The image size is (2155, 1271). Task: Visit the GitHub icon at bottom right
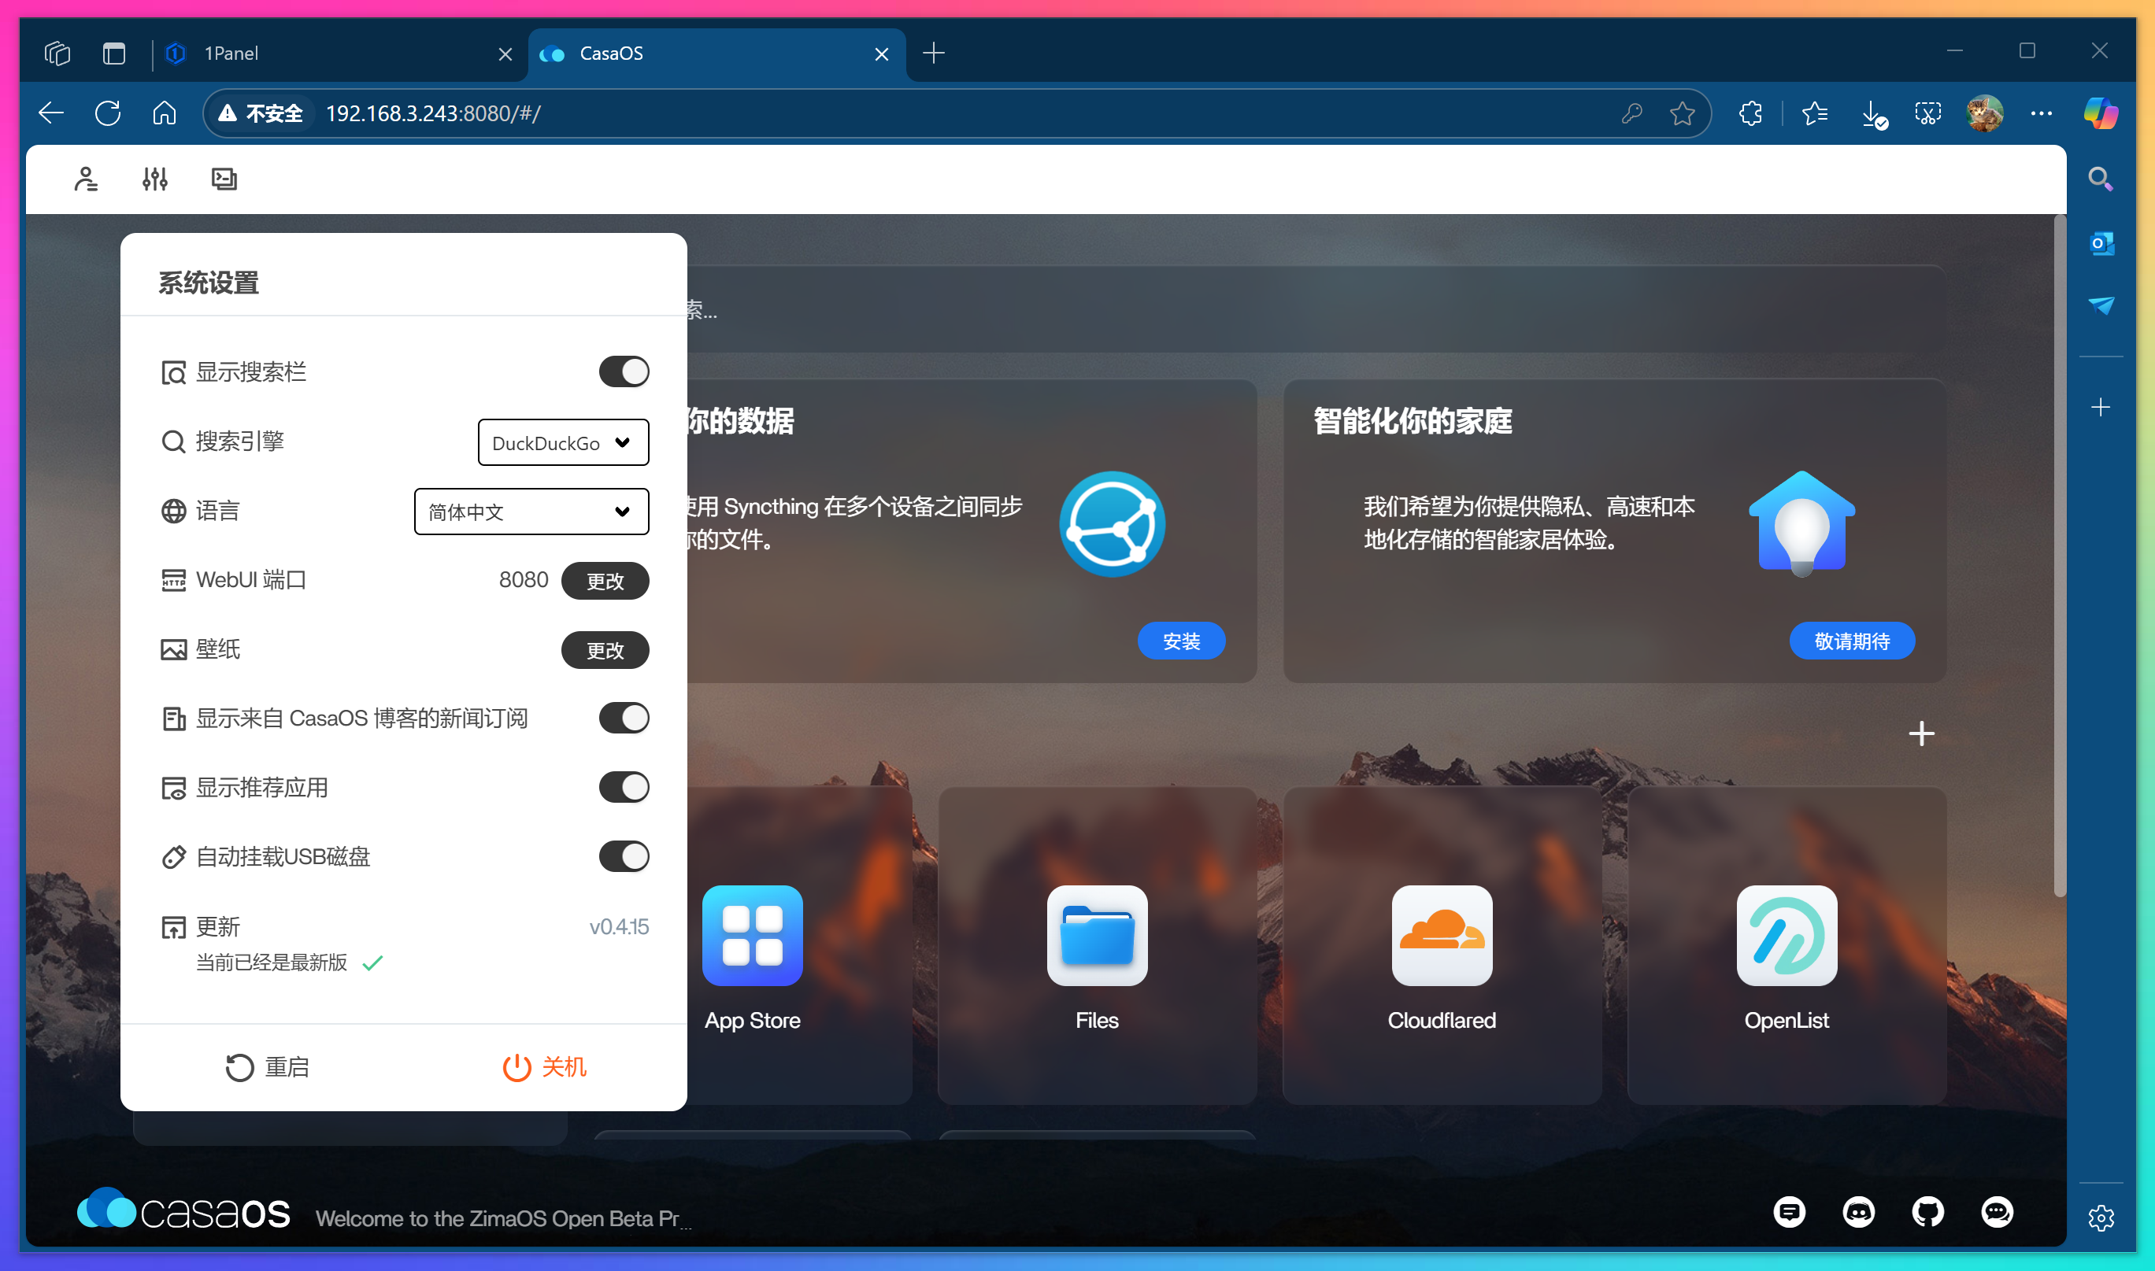click(1928, 1212)
